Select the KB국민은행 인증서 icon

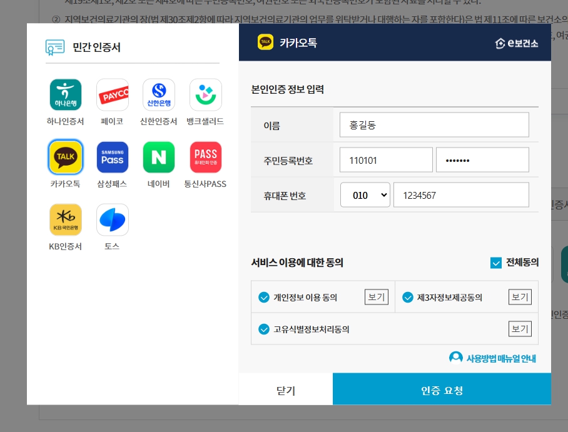(x=64, y=219)
